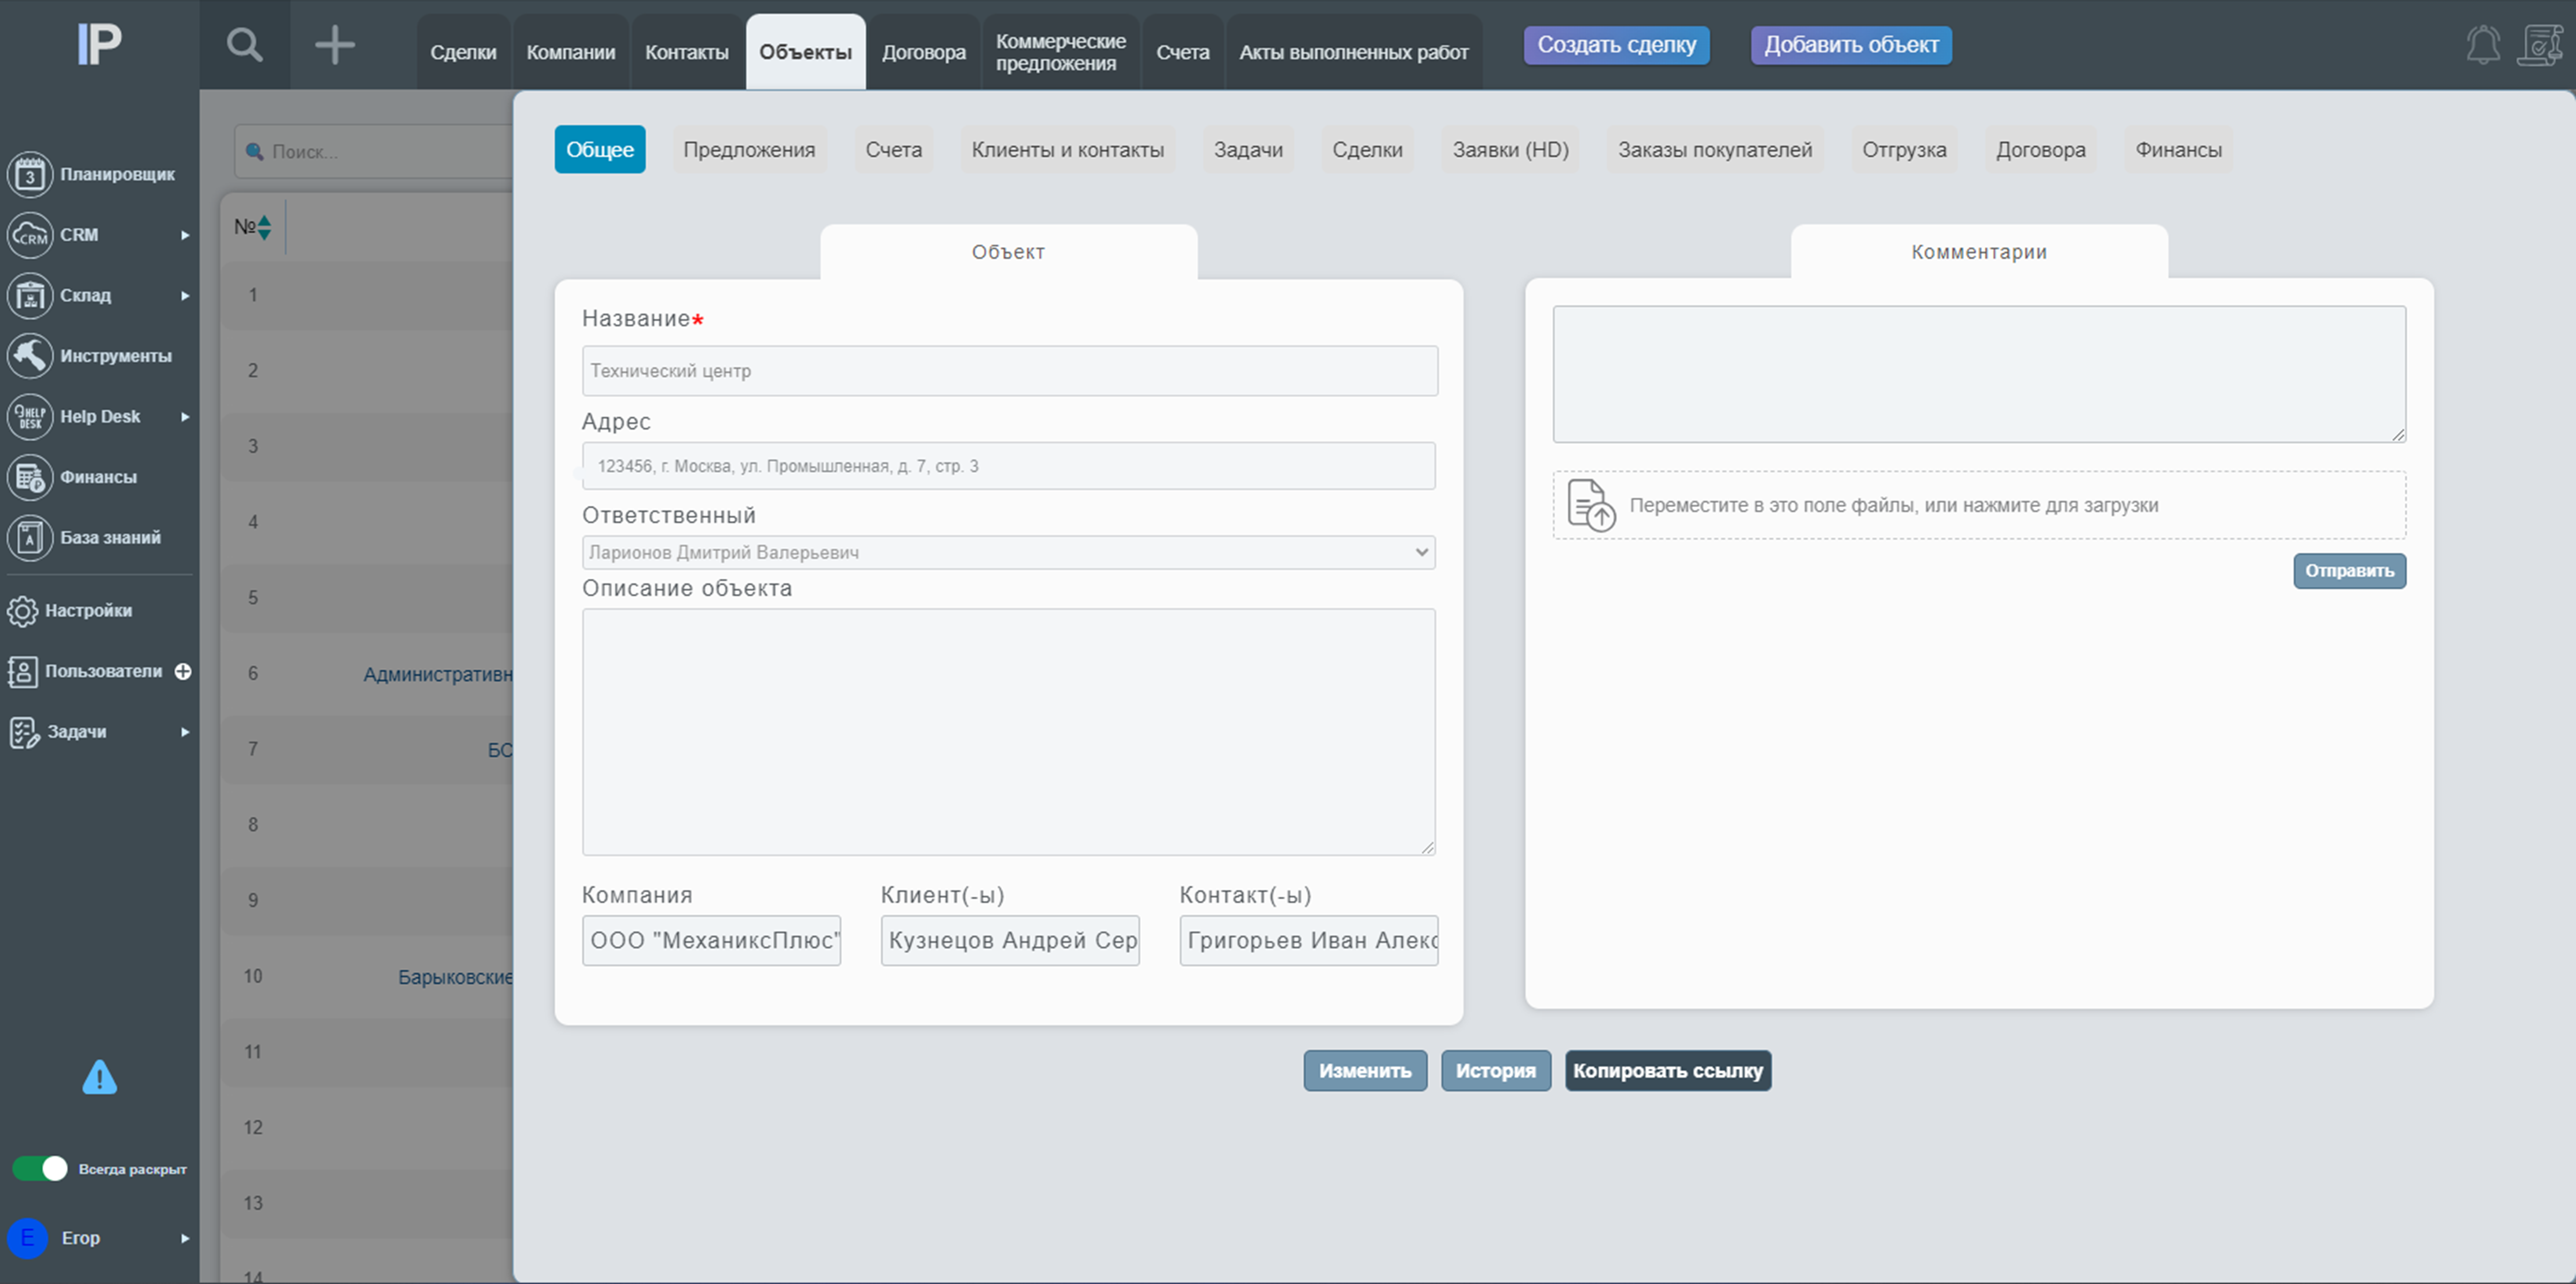
Task: Expand the Задачи submenu arrow
Action: (x=185, y=732)
